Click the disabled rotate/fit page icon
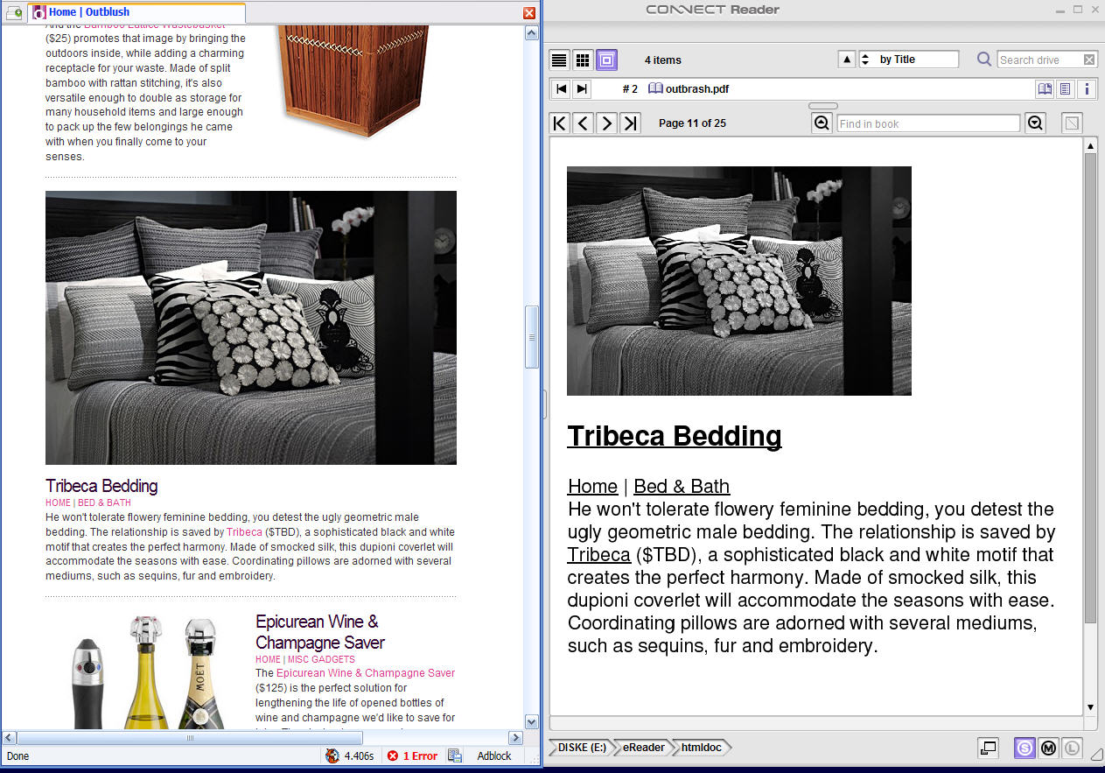The height and width of the screenshot is (773, 1105). (x=1071, y=123)
